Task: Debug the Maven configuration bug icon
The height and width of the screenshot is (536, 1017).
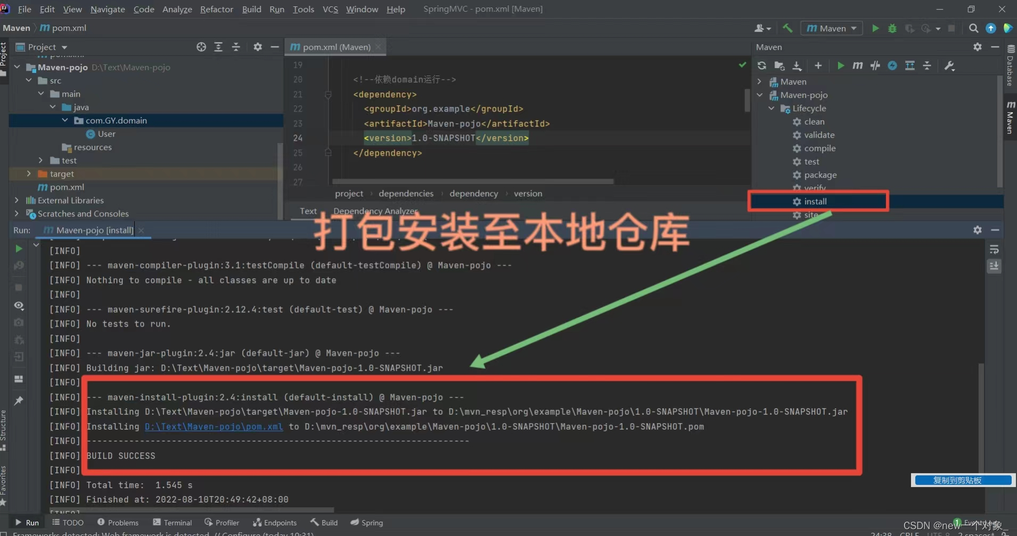Action: [x=892, y=28]
